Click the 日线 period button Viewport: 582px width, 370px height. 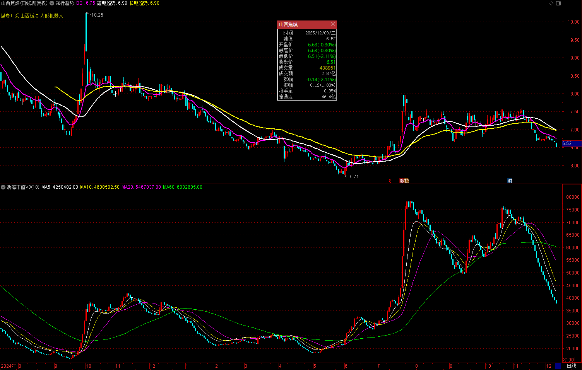point(571,366)
